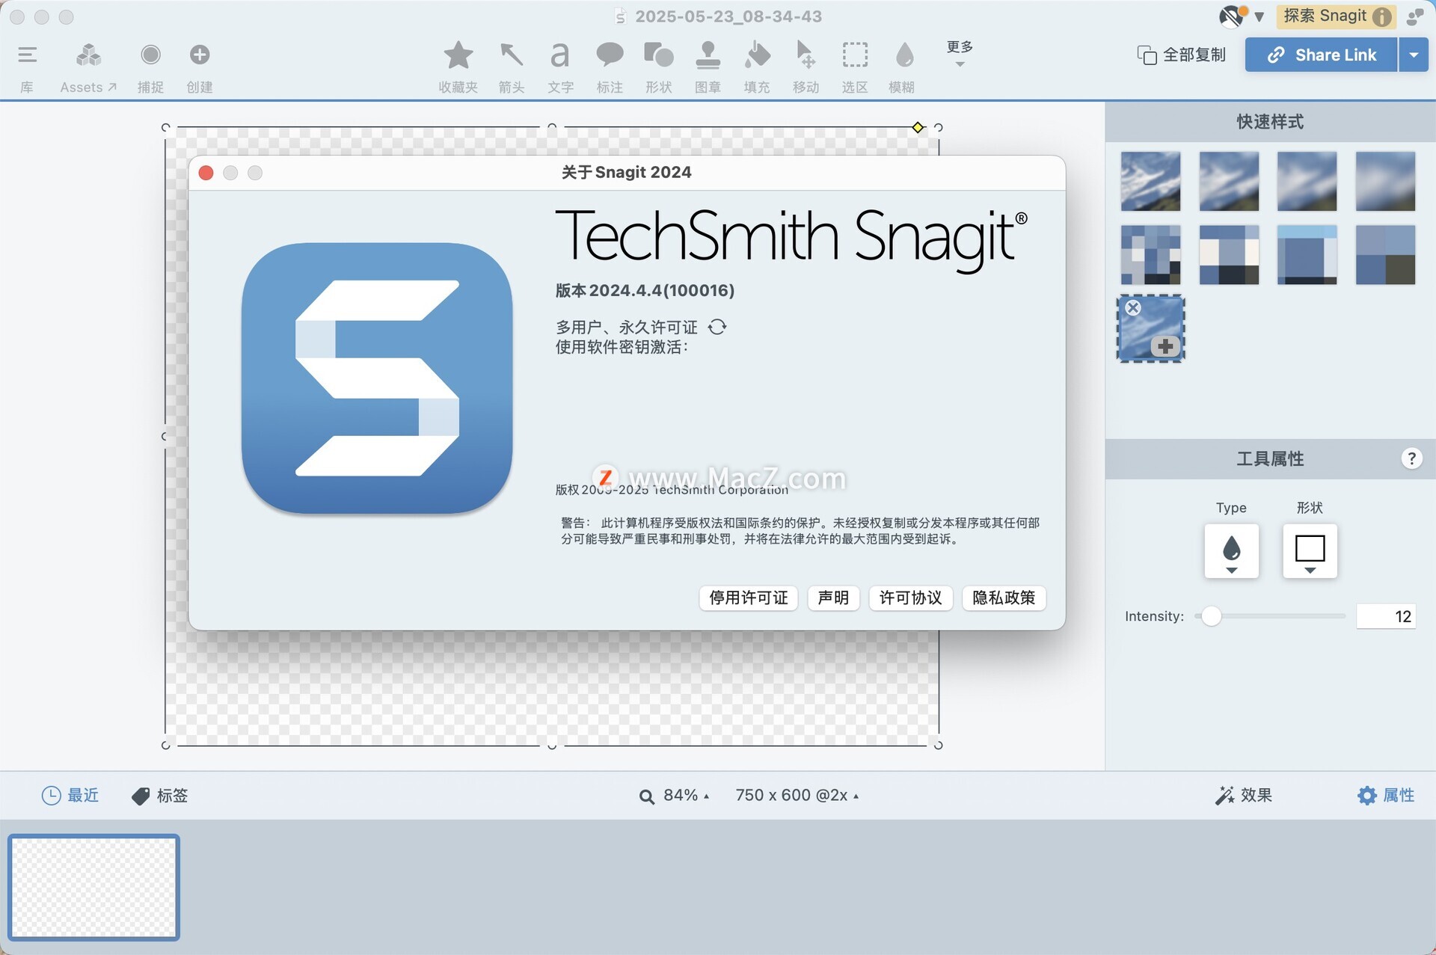The image size is (1436, 955).
Task: Apply the first blur quick style
Action: point(1150,181)
